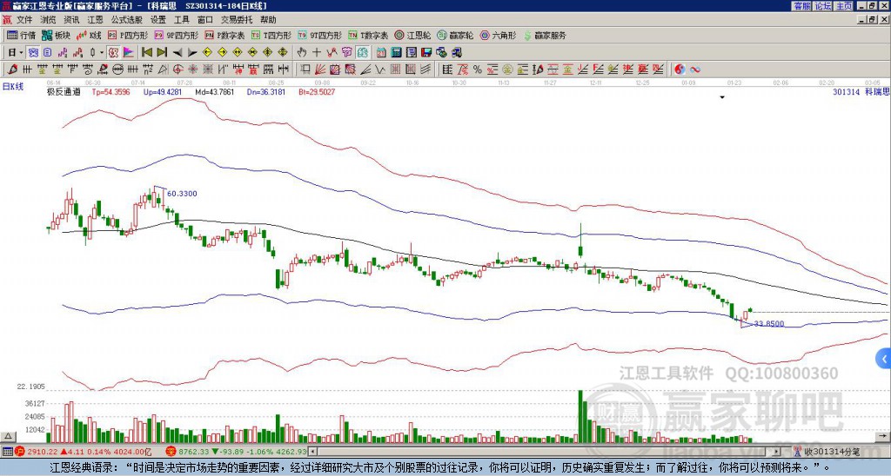The width and height of the screenshot is (891, 476).
Task: Select the red Gann fan lines tool
Action: (x=320, y=69)
